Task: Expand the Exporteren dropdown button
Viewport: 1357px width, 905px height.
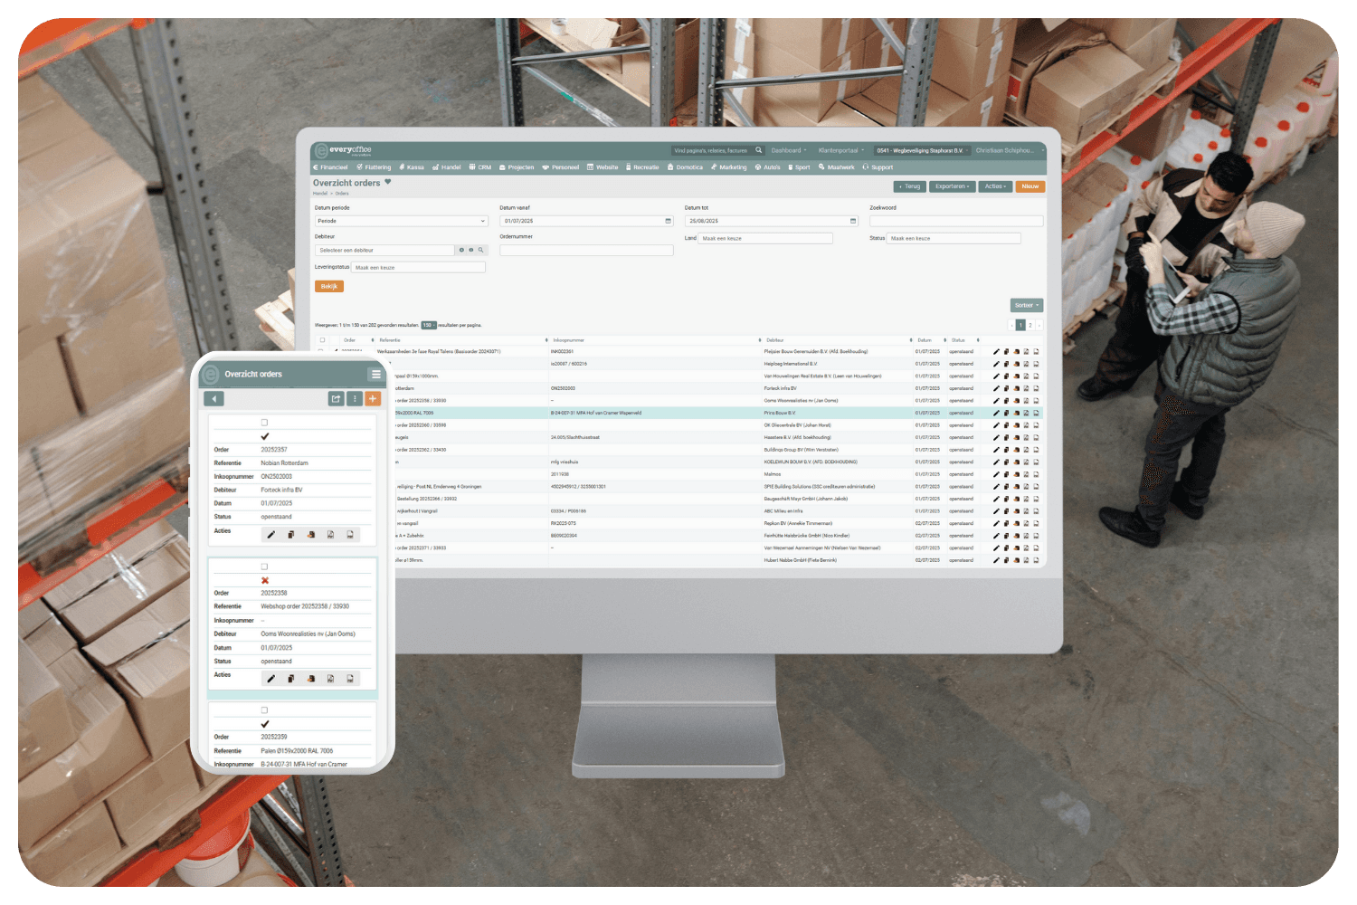Action: 952,186
